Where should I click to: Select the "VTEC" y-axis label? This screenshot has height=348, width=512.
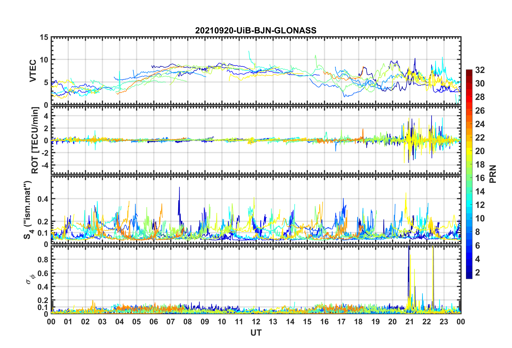33,71
